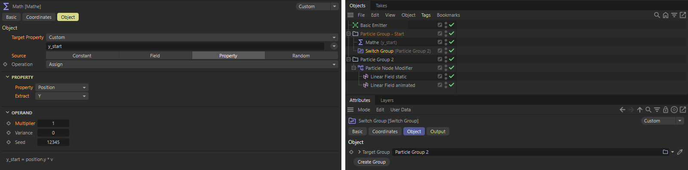This screenshot has width=688, height=170.
Task: Open the User Data menu
Action: [x=400, y=110]
